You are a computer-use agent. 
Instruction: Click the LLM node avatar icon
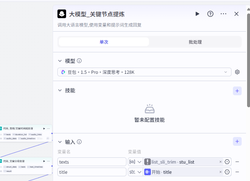click(x=62, y=14)
